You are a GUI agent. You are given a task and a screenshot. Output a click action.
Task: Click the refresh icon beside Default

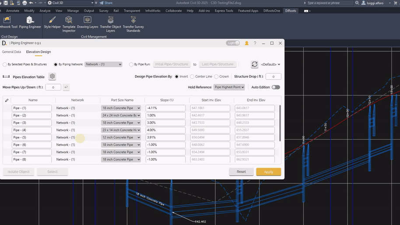coord(254,64)
